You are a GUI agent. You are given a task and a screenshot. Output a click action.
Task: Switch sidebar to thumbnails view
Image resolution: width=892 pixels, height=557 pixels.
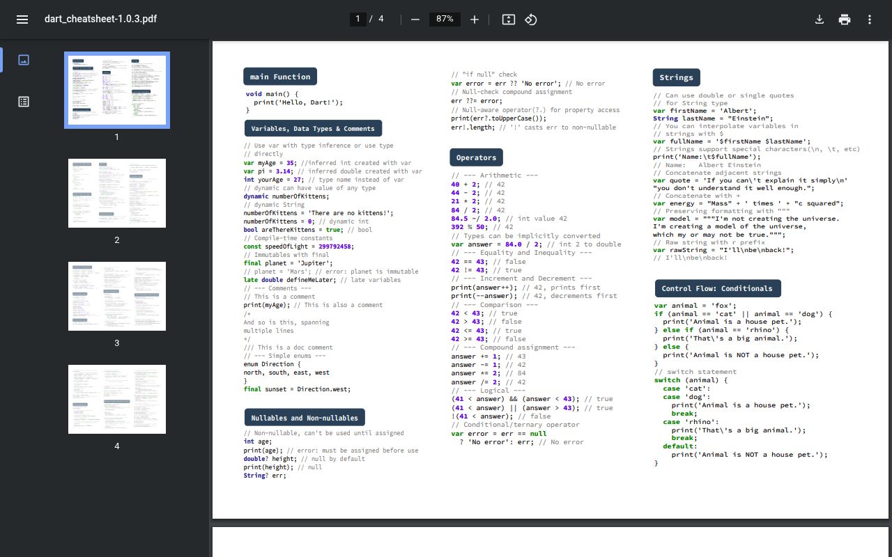tap(23, 60)
